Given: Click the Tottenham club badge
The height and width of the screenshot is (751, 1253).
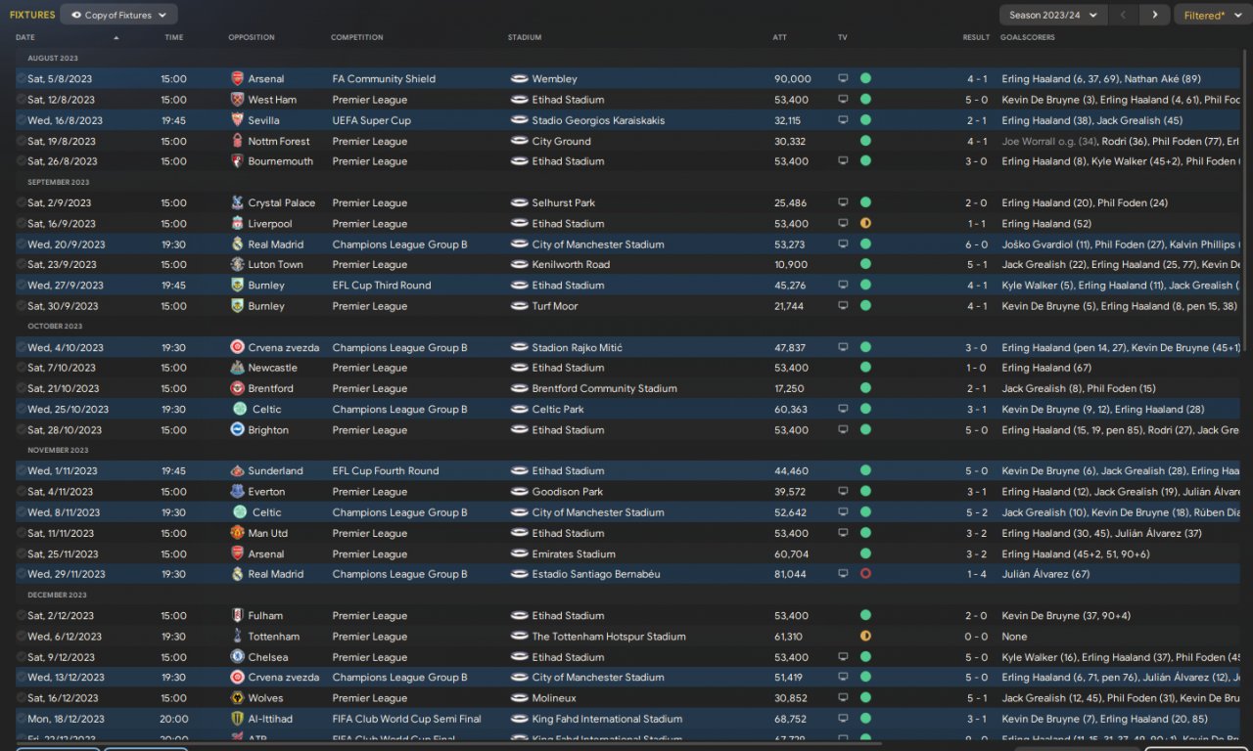Looking at the screenshot, I should point(237,637).
